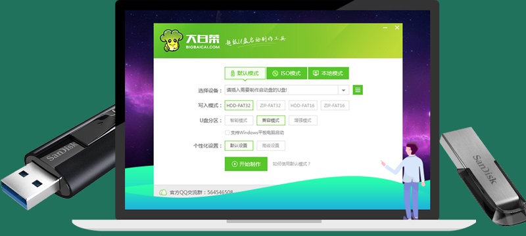The width and height of the screenshot is (526, 236).
Task: Close the Dabaicai tool window
Action: pyautogui.click(x=397, y=28)
